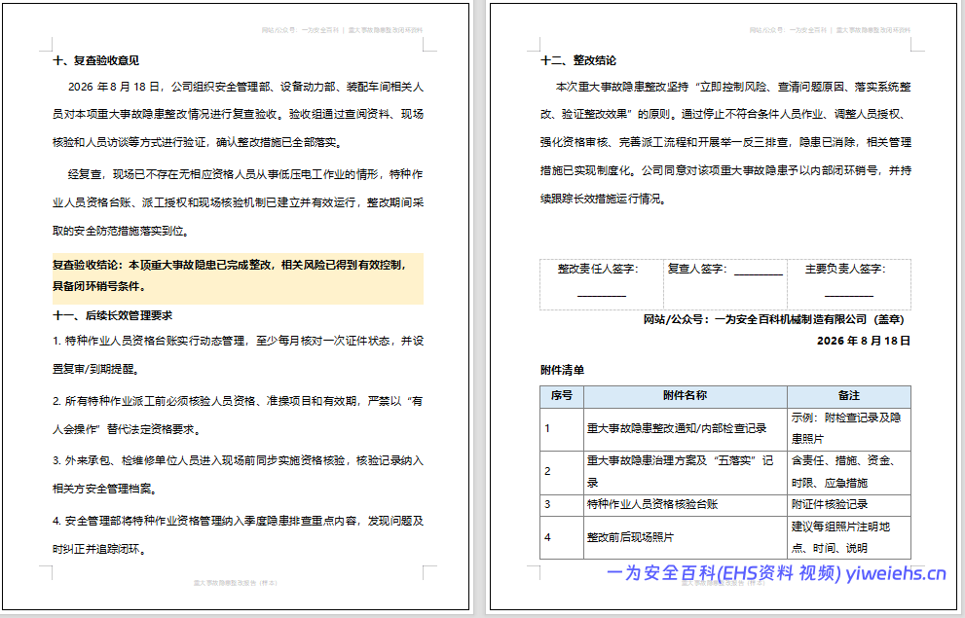Click cell 整改前后现场照片
Image resolution: width=965 pixels, height=618 pixels.
685,537
